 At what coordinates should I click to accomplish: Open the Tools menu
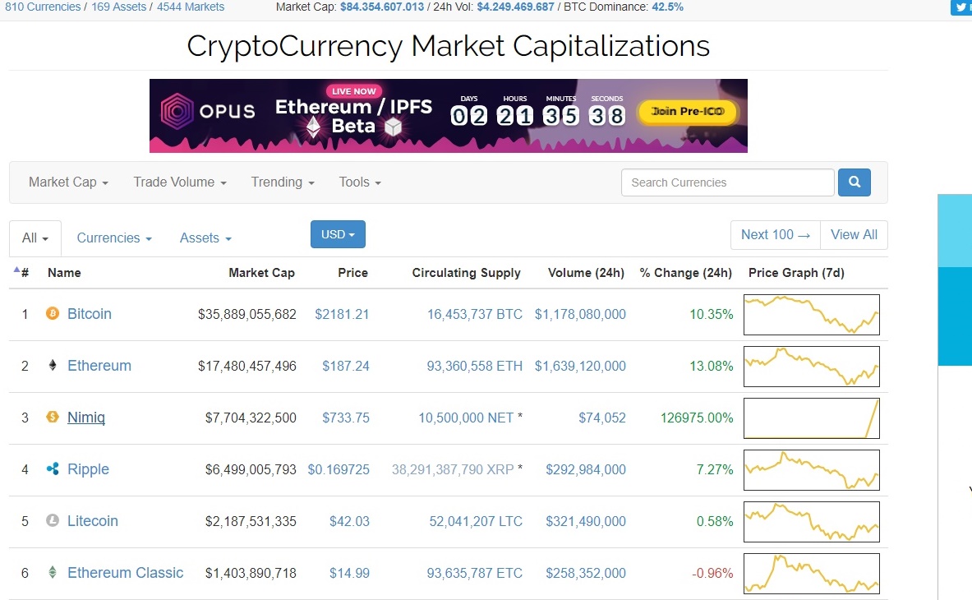click(x=359, y=182)
